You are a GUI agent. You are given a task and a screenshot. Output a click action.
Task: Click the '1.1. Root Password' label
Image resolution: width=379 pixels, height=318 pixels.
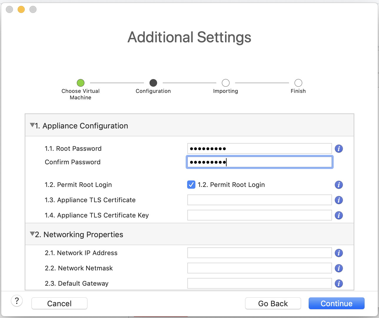pos(73,148)
